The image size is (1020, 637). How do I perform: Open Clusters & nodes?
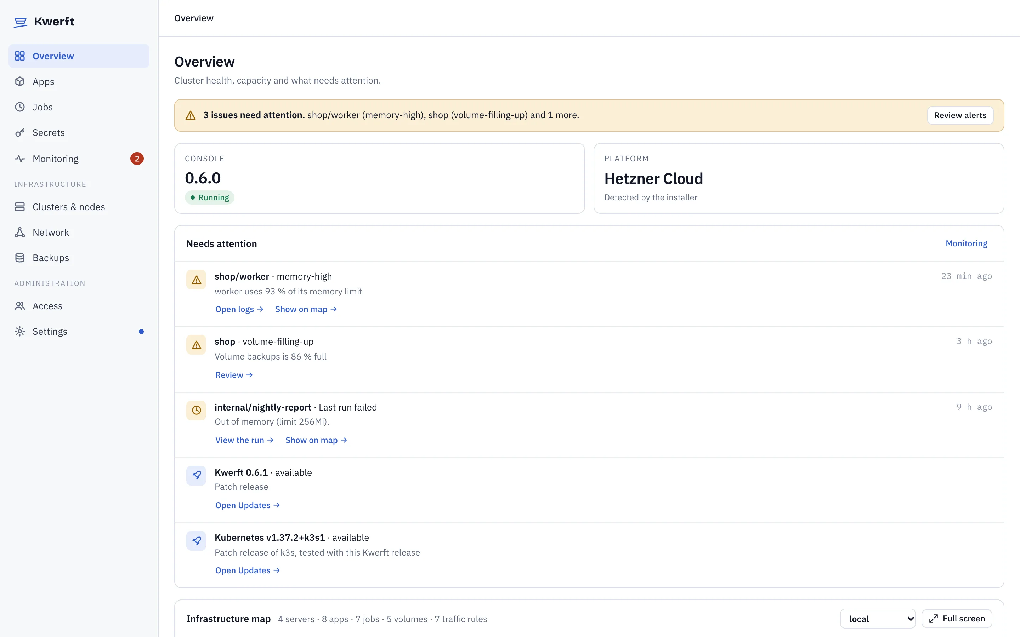79,207
